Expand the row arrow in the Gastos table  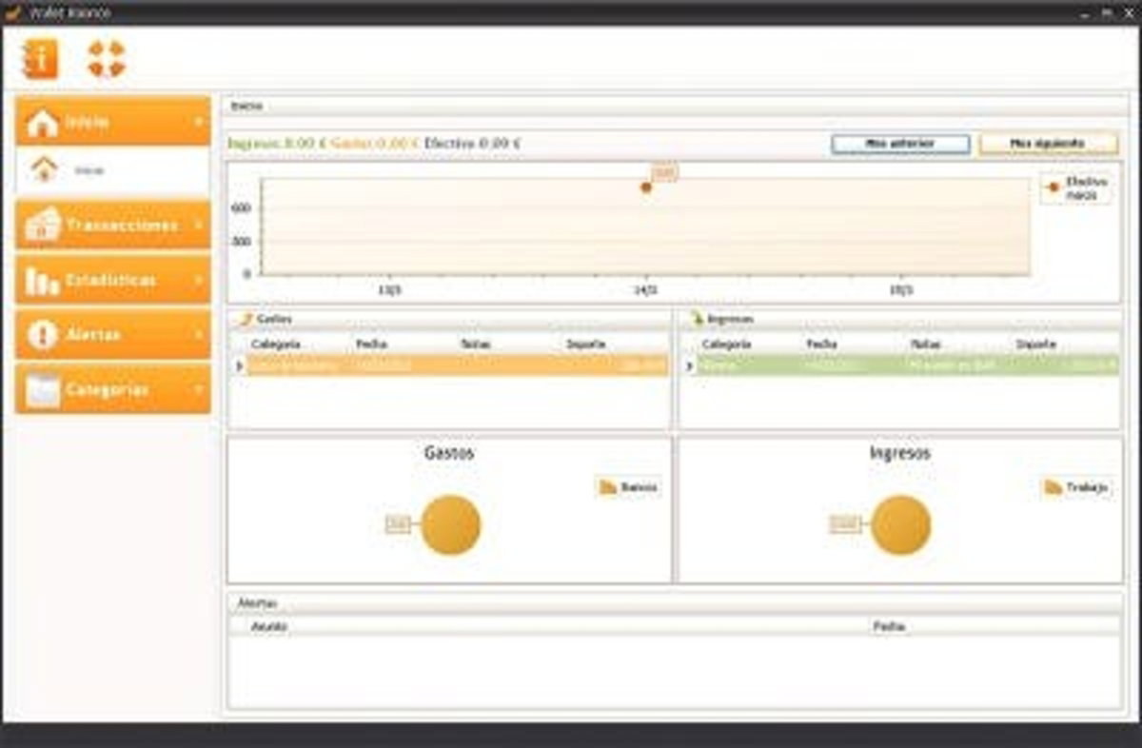click(239, 365)
